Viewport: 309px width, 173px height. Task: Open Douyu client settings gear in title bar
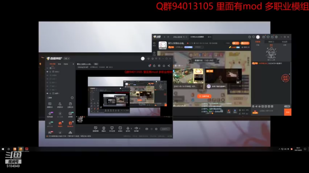(276, 37)
